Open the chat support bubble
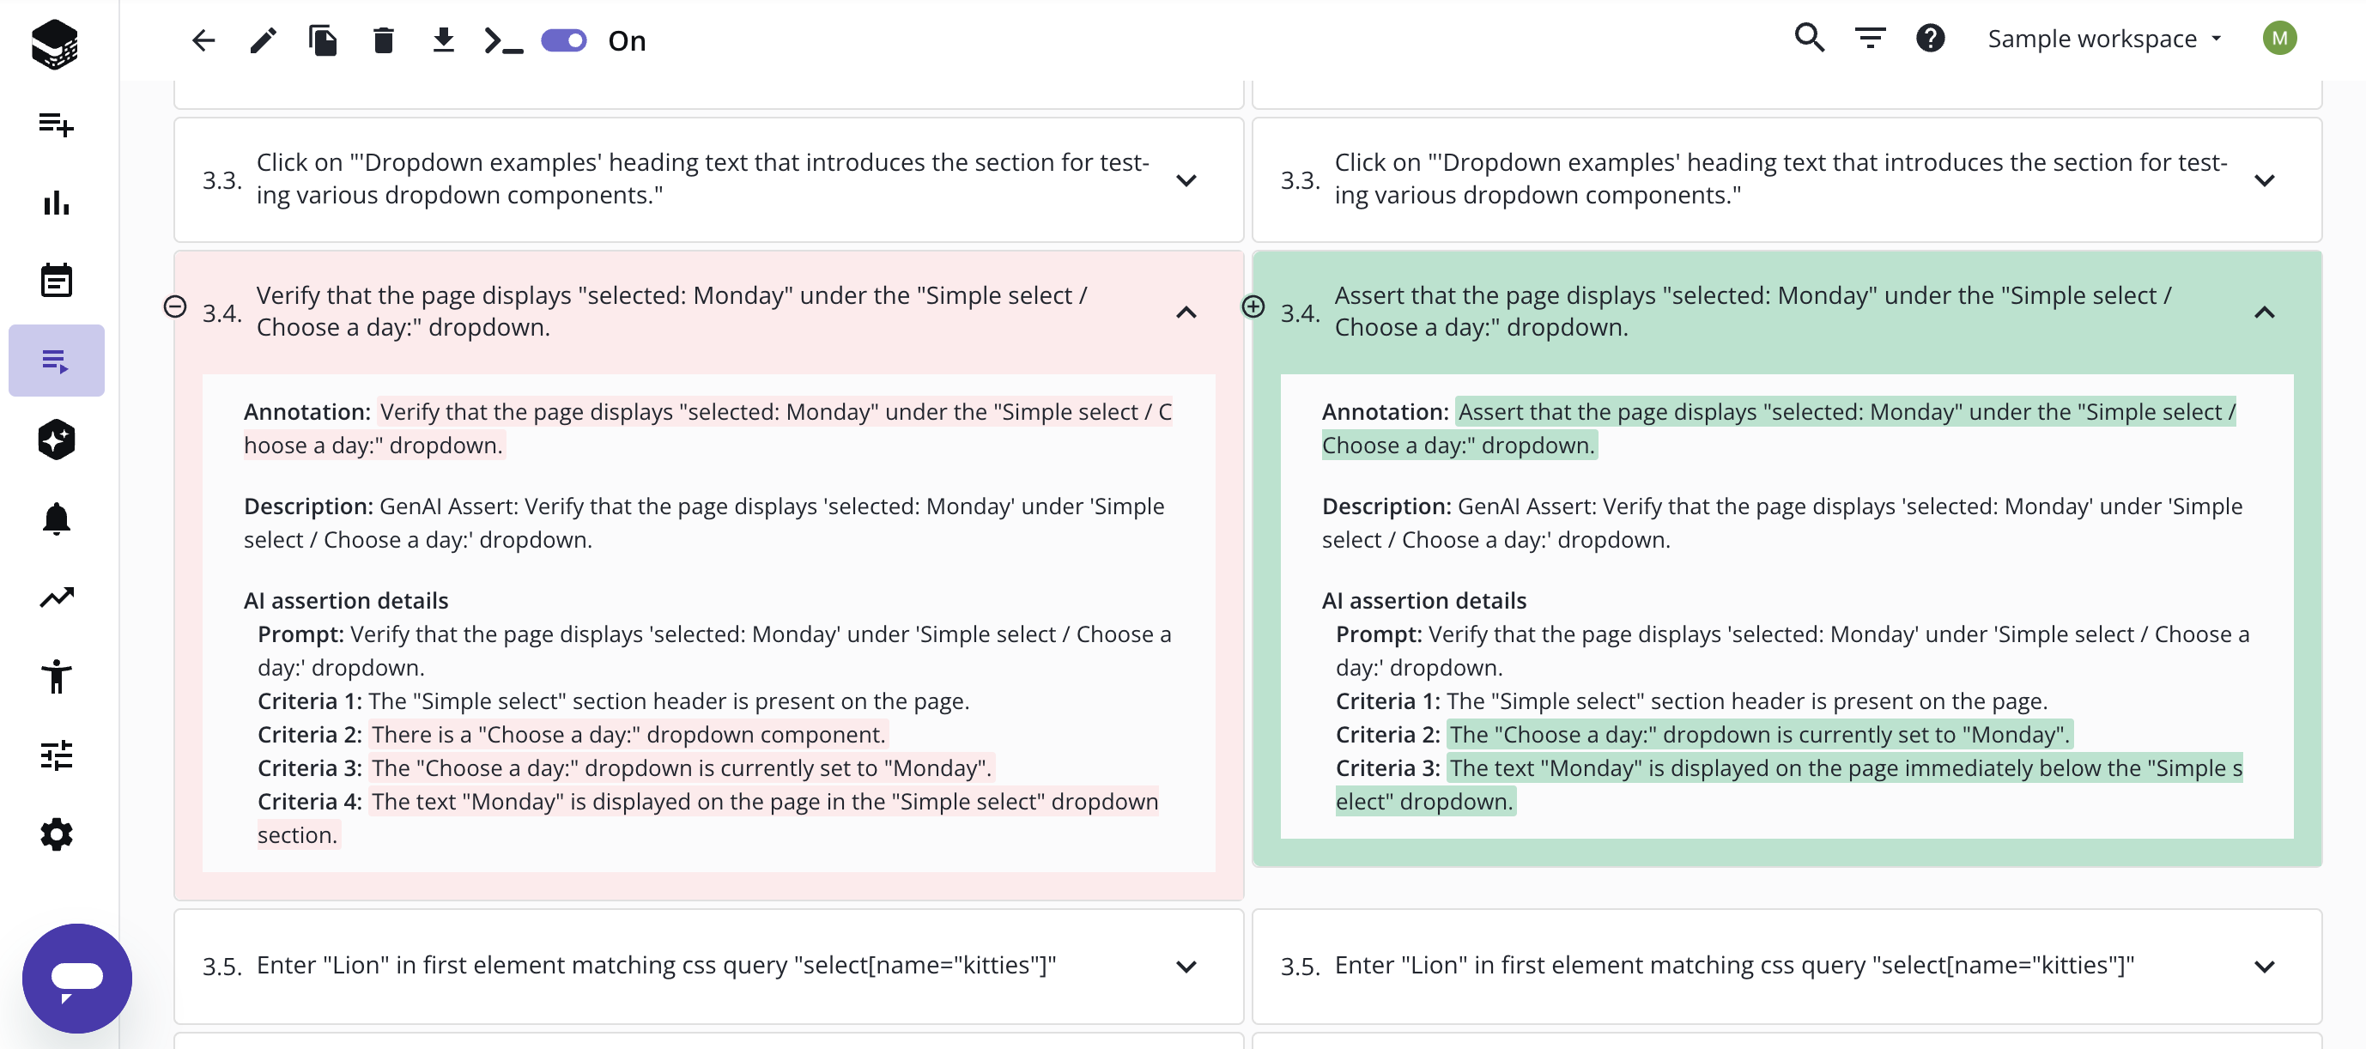This screenshot has height=1049, width=2366. (x=77, y=979)
